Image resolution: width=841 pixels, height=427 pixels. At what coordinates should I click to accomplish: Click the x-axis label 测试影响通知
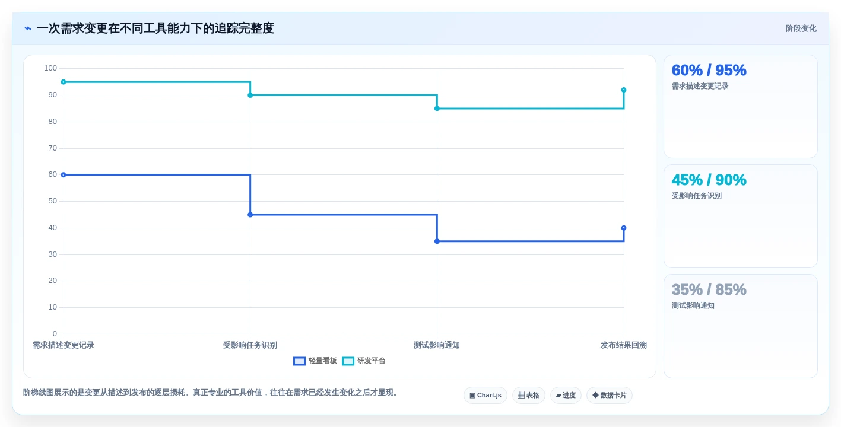[437, 345]
